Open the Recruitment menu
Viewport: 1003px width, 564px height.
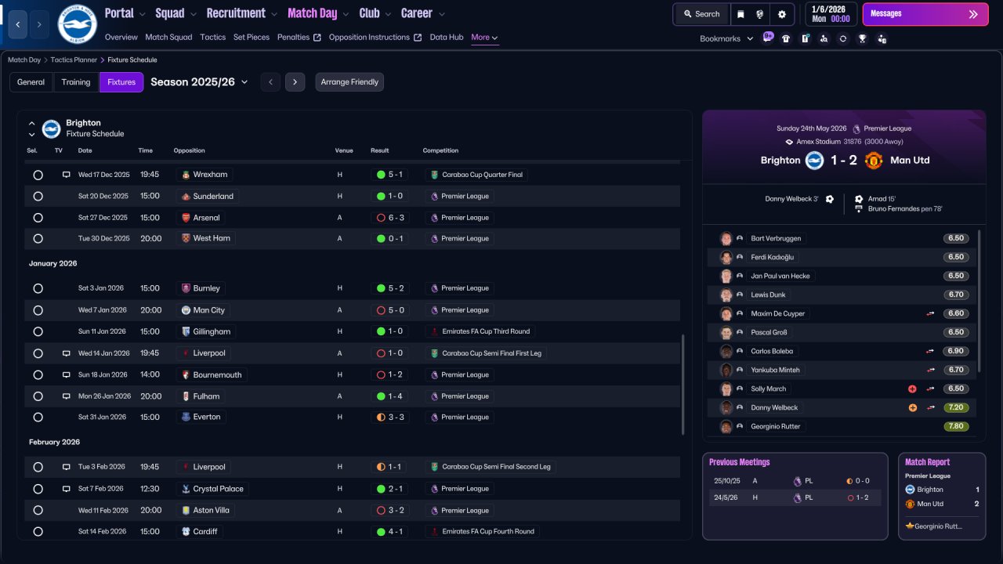[x=242, y=13]
